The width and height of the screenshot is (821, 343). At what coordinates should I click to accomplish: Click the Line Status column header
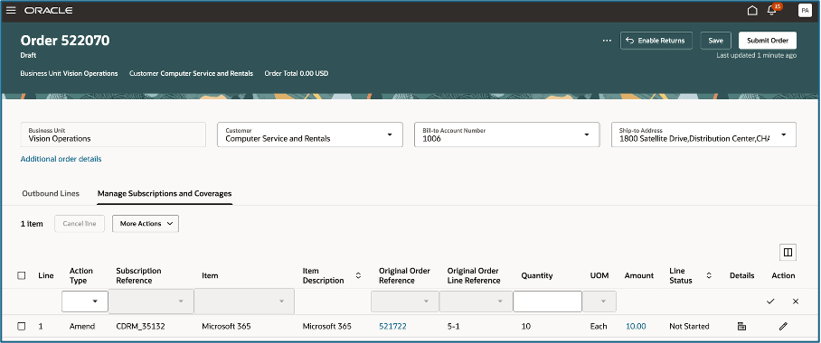(681, 275)
